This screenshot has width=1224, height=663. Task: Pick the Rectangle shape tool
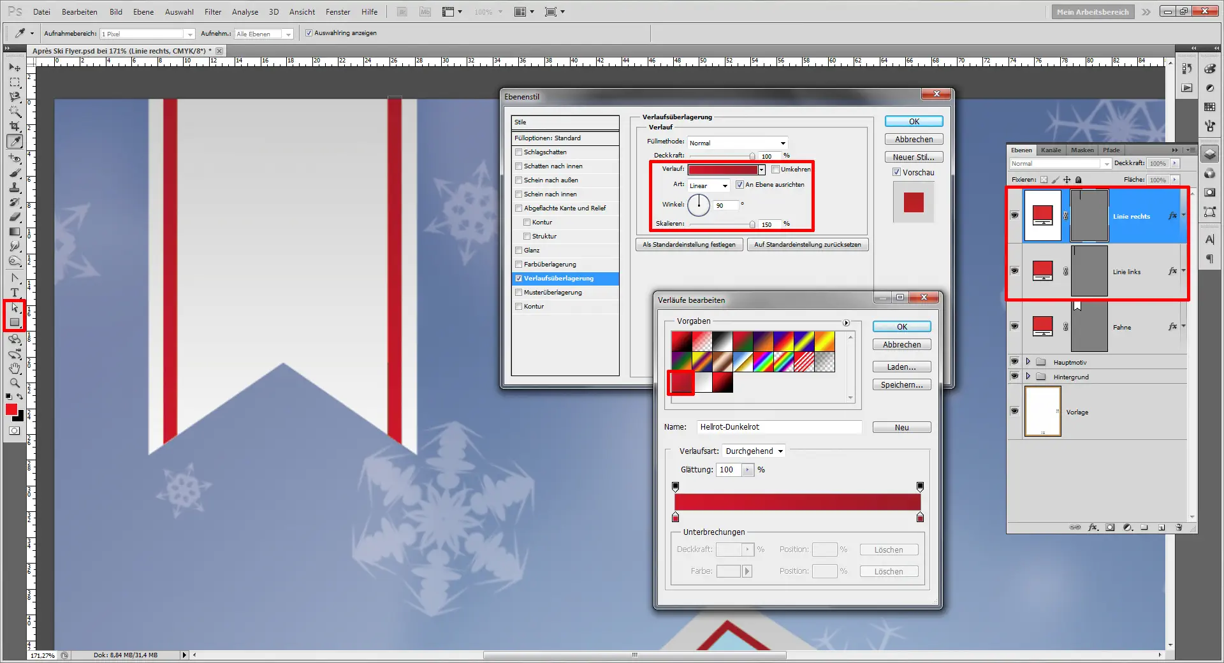[x=15, y=323]
